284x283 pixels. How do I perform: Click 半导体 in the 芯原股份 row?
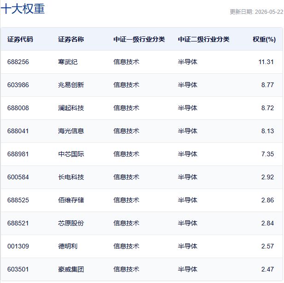(x=187, y=223)
